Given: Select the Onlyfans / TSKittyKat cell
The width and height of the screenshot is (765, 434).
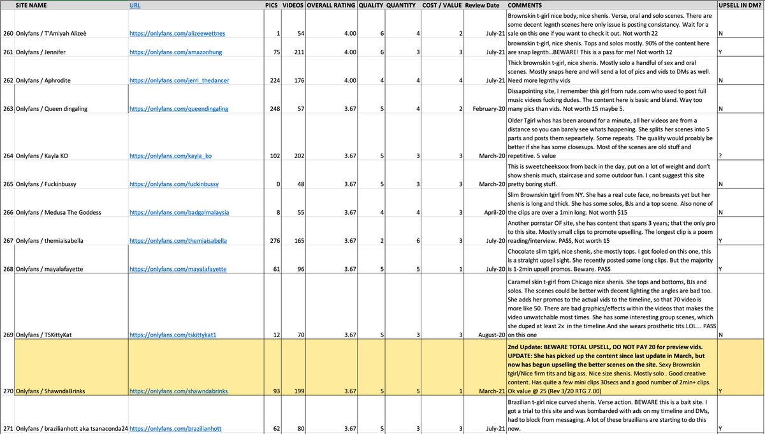Looking at the screenshot, I should (x=70, y=308).
